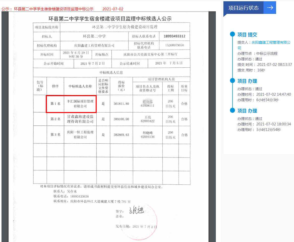Select the 项目 提交 heading

pyautogui.click(x=247, y=35)
